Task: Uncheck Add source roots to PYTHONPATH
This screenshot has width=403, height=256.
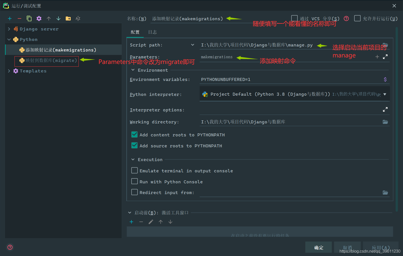Action: (x=134, y=145)
